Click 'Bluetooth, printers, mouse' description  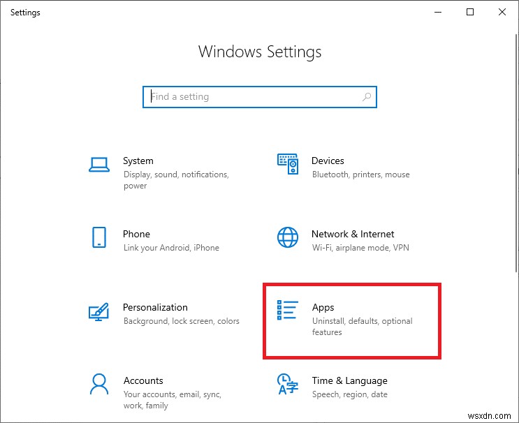pos(360,175)
